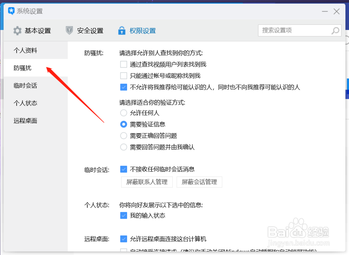Click the 请选择适合你的验证方式 label

click(152, 103)
